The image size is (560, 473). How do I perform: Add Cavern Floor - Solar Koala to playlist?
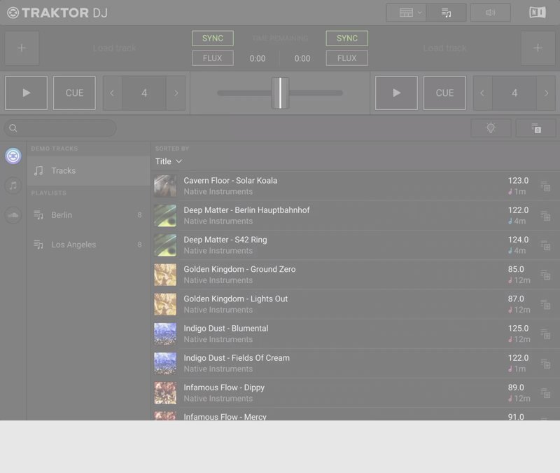[x=545, y=186]
